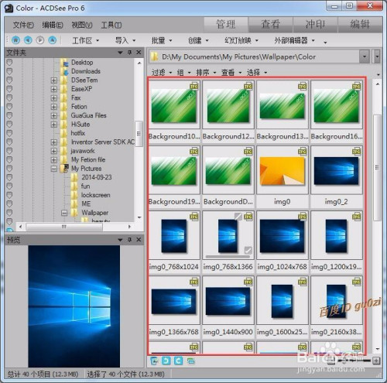Image resolution: width=387 pixels, height=383 pixels.
Task: Collapse the My Pictures folder
Action: click(x=54, y=169)
